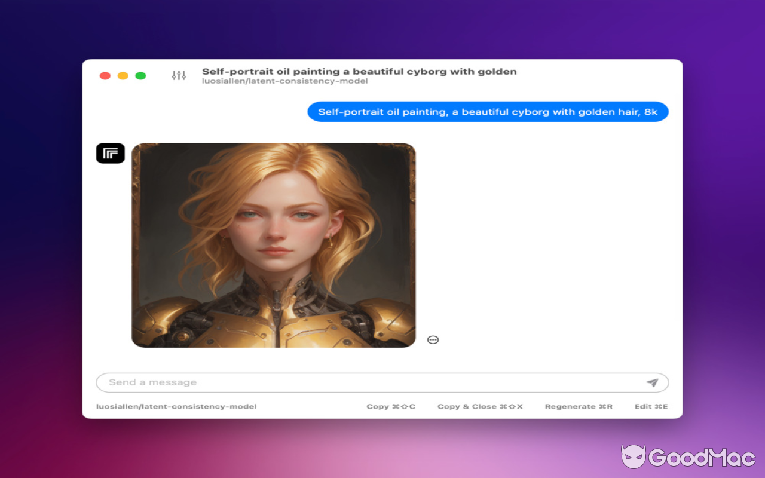Click the latent-consistency-model avatar icon

pos(110,153)
